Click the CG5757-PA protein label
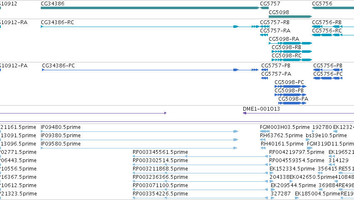 (x=276, y=74)
